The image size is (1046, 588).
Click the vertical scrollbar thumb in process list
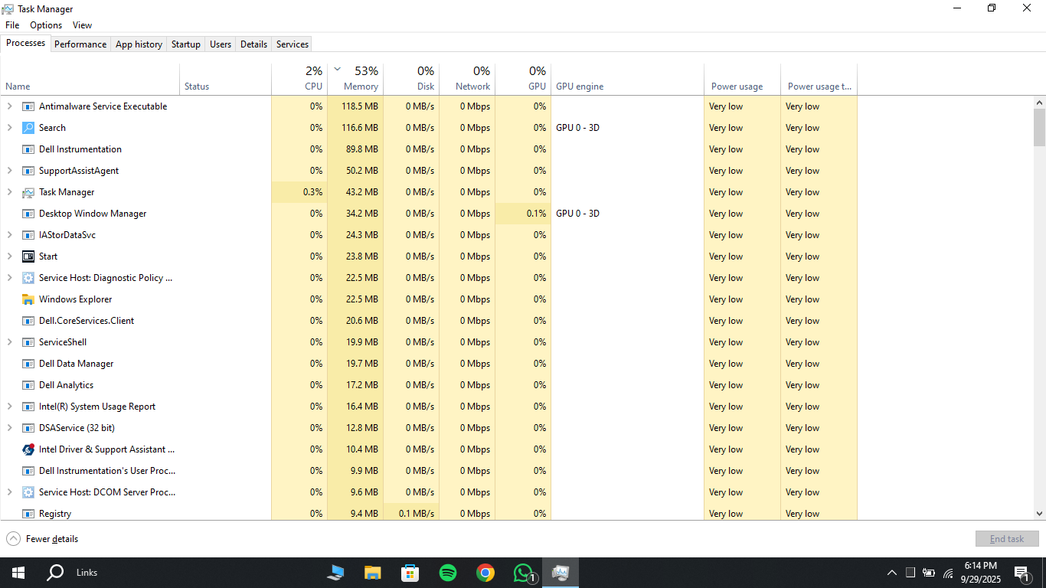(1039, 127)
